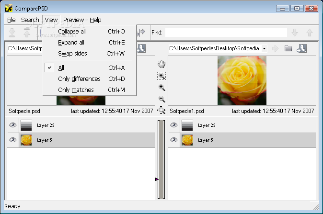Select right Layer 23 row name
The height and width of the screenshot is (214, 323).
(x=207, y=125)
